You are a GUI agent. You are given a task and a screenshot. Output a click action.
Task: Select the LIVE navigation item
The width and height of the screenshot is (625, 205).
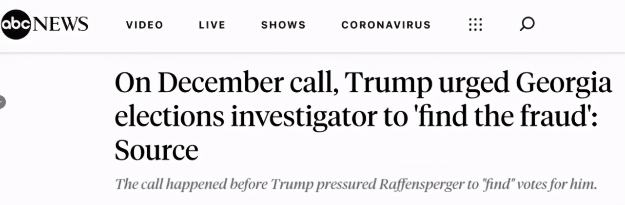point(212,24)
